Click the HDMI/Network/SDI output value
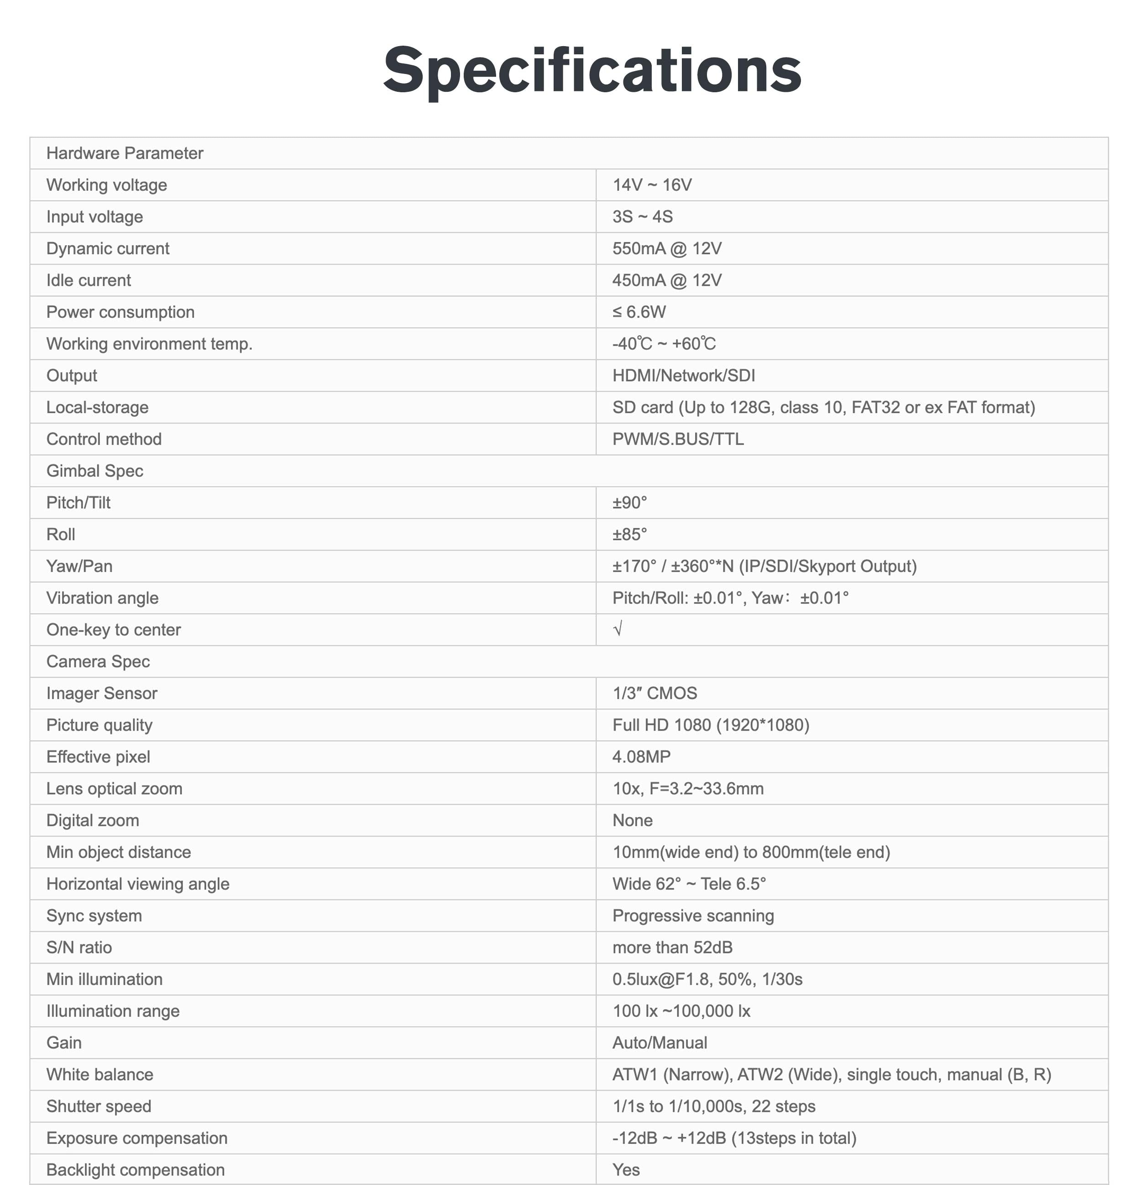The width and height of the screenshot is (1141, 1185). [684, 375]
